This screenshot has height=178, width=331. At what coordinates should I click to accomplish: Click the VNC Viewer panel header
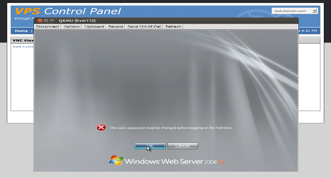(23, 40)
